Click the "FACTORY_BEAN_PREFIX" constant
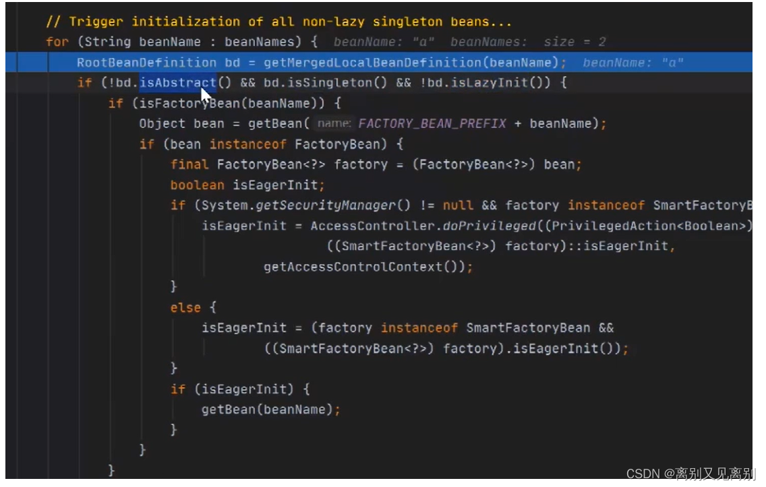Image resolution: width=766 pixels, height=487 pixels. 432,123
